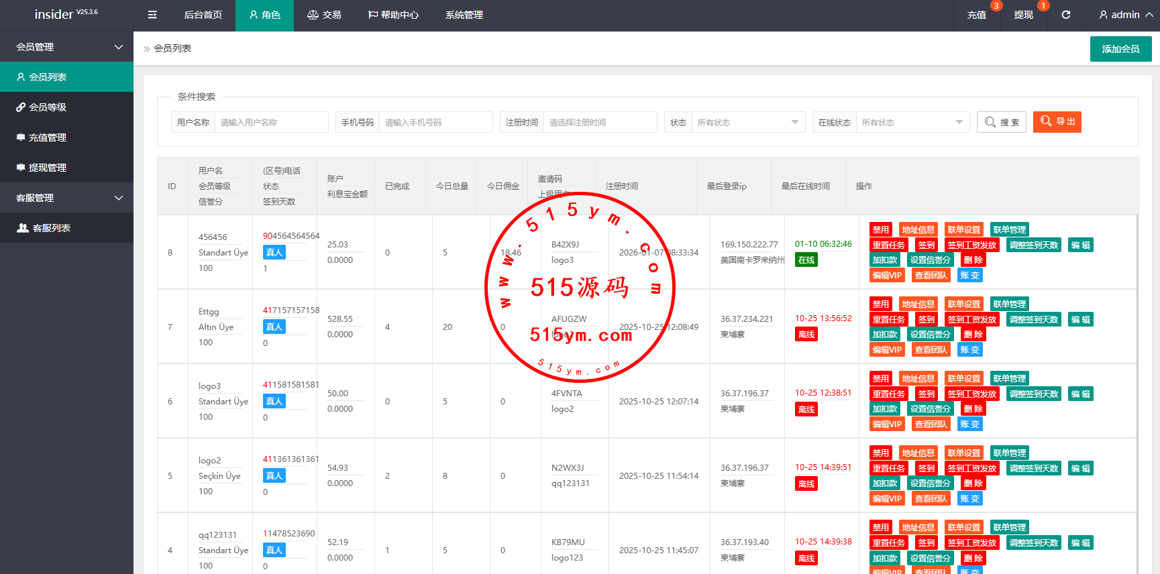This screenshot has height=574, width=1160.
Task: Open 提现管理 in the sidebar
Action: [x=47, y=168]
